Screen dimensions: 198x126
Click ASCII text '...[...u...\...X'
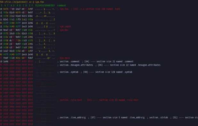pos(45,34)
